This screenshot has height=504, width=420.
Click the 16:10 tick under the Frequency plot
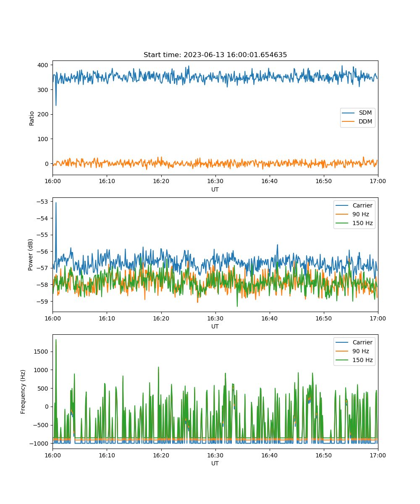point(107,455)
